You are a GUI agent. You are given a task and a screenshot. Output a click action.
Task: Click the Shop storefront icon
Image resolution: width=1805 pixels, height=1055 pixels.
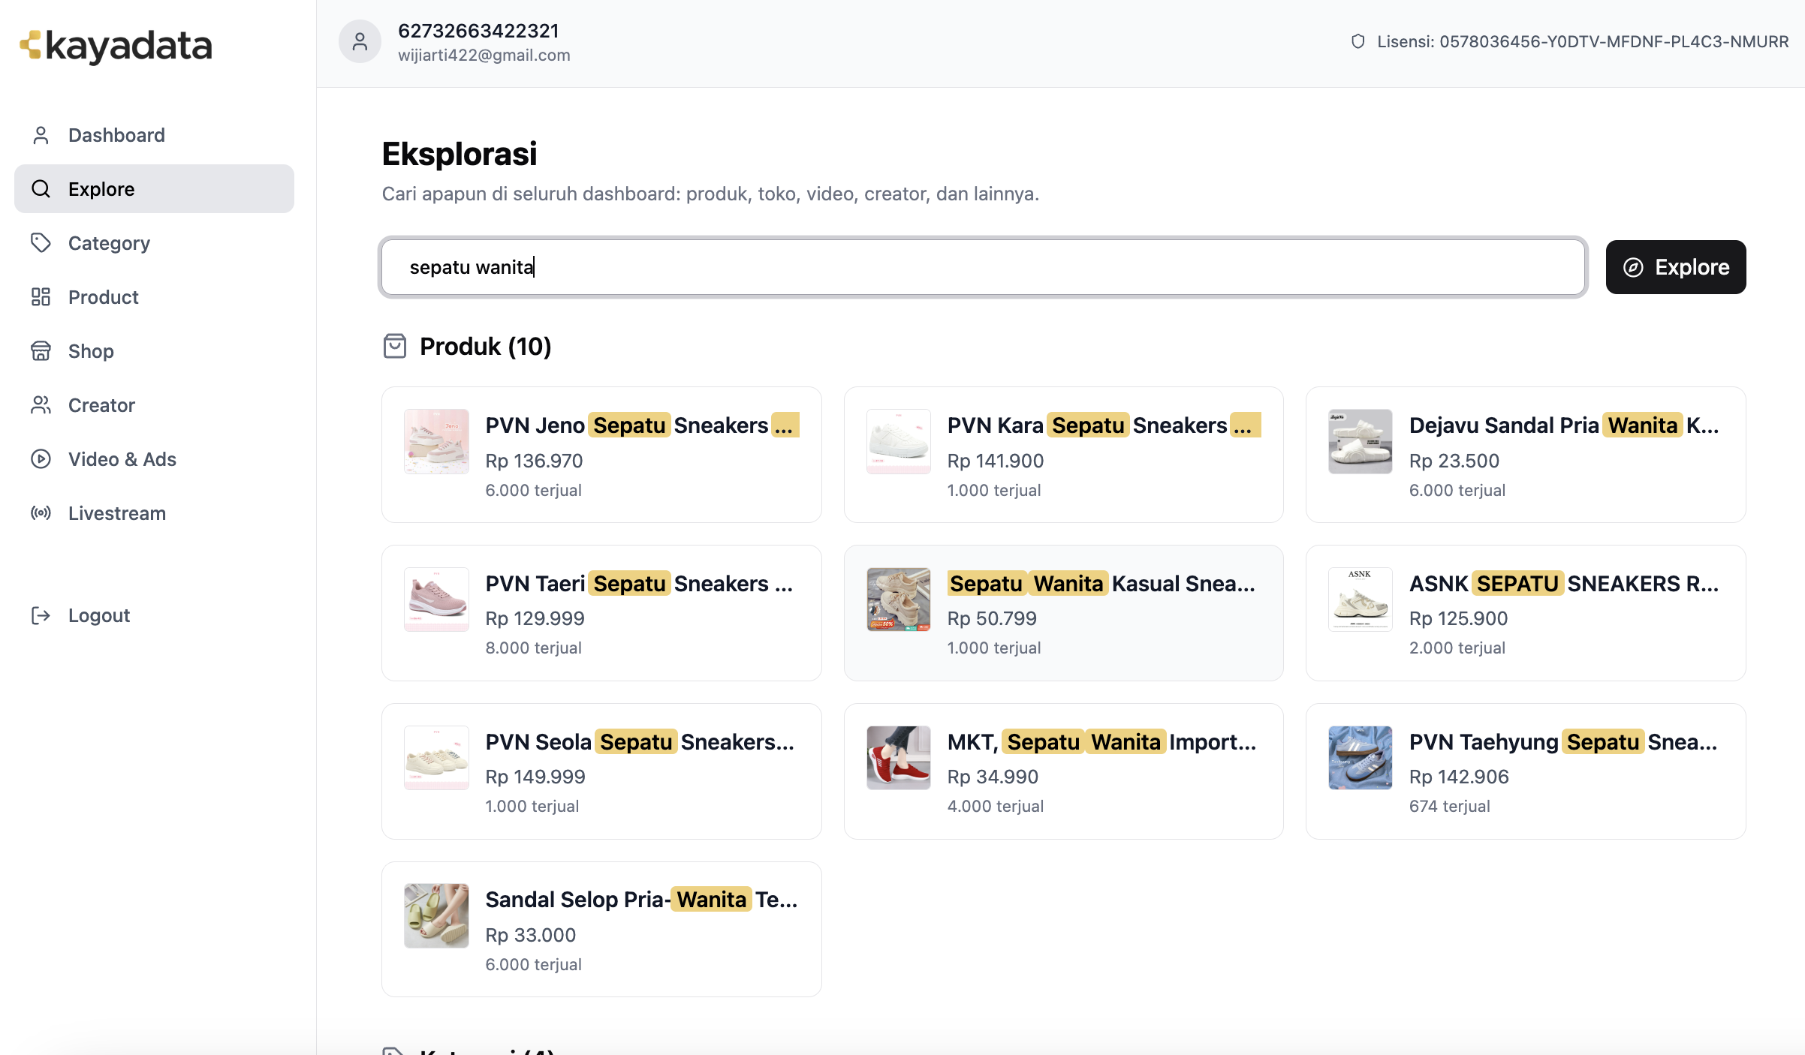pyautogui.click(x=41, y=351)
